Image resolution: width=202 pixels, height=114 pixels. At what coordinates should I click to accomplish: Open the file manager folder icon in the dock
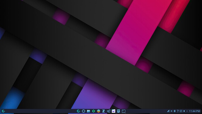pyautogui.click(x=88, y=111)
